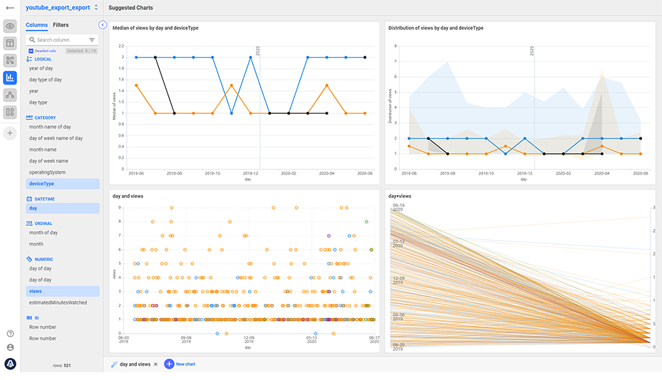Image resolution: width=662 pixels, height=380 pixels.
Task: Collapse the CATEGORY column group
Action: [x=45, y=117]
